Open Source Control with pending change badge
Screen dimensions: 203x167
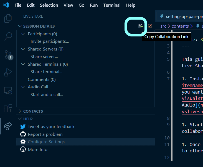point(8,54)
